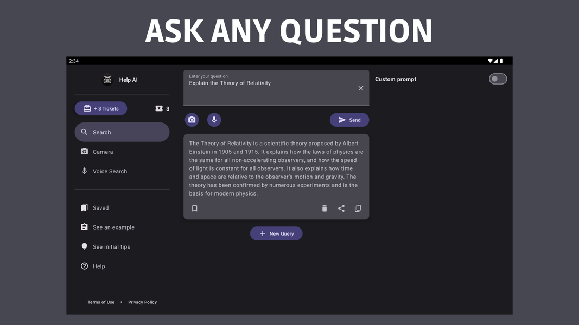Select Search in the sidebar
Screen dimensions: 579x325
pyautogui.click(x=122, y=132)
